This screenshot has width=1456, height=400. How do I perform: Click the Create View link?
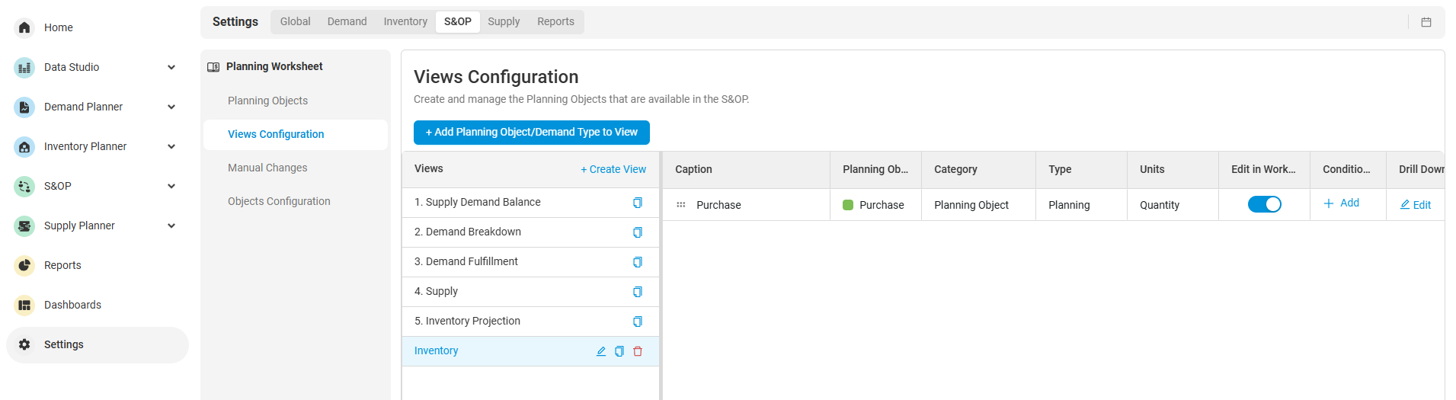[613, 169]
